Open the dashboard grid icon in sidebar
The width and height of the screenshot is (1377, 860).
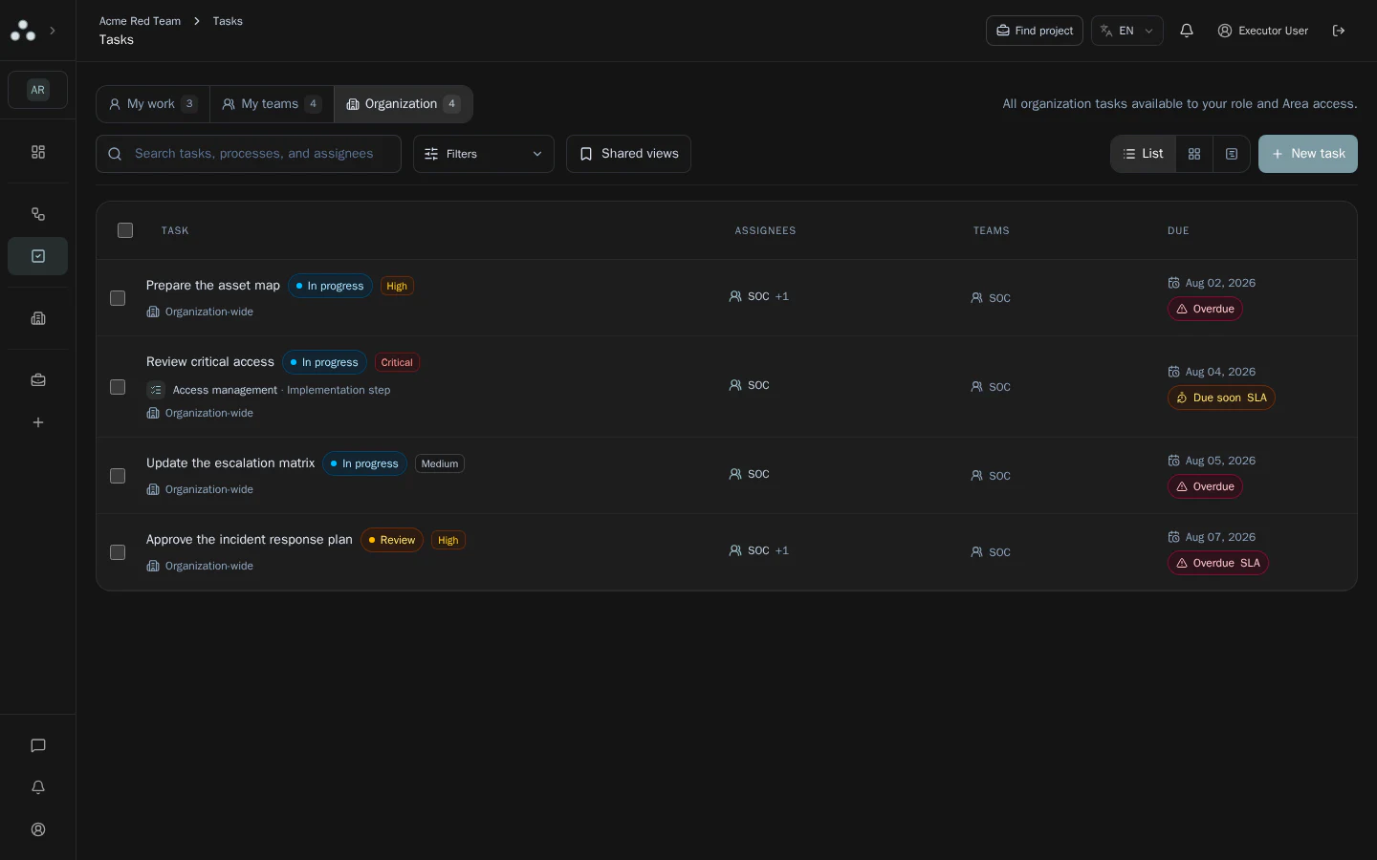point(38,152)
